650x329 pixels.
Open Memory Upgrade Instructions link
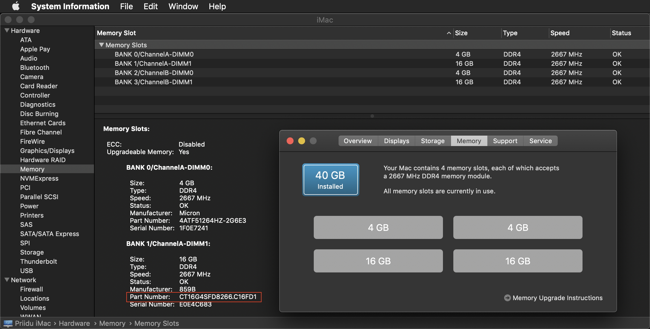[557, 298]
